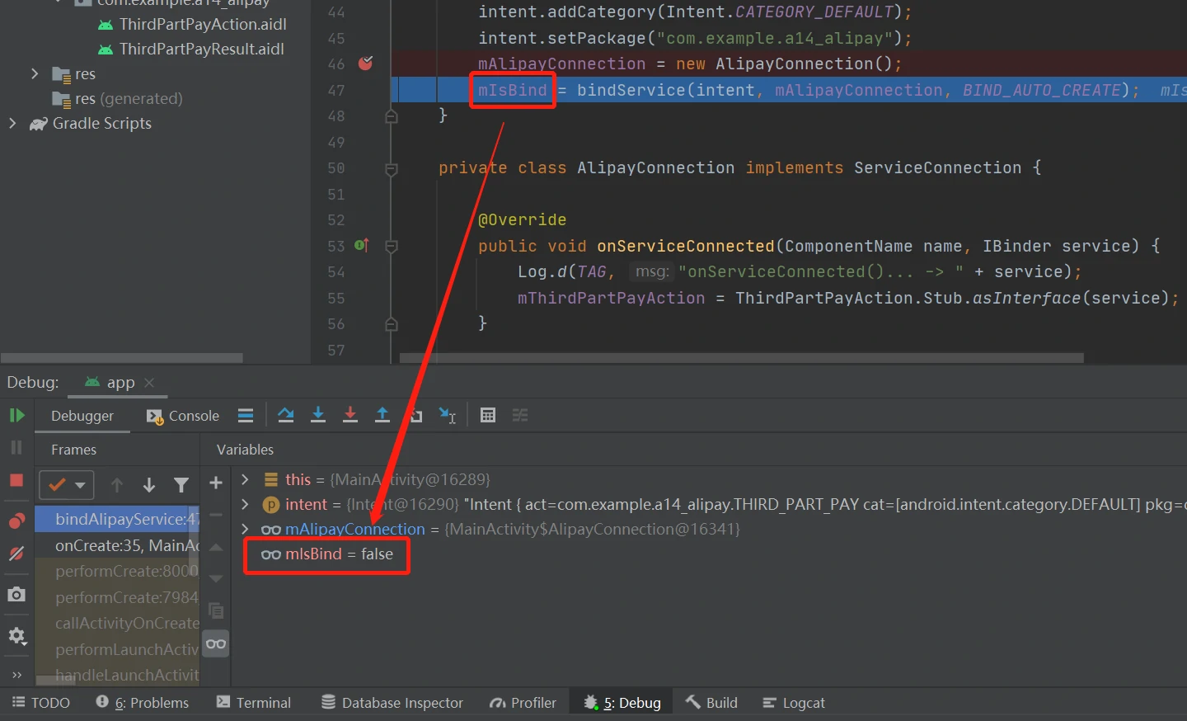The height and width of the screenshot is (721, 1187).
Task: Click the Step Out upward arrow icon
Action: pyautogui.click(x=382, y=415)
